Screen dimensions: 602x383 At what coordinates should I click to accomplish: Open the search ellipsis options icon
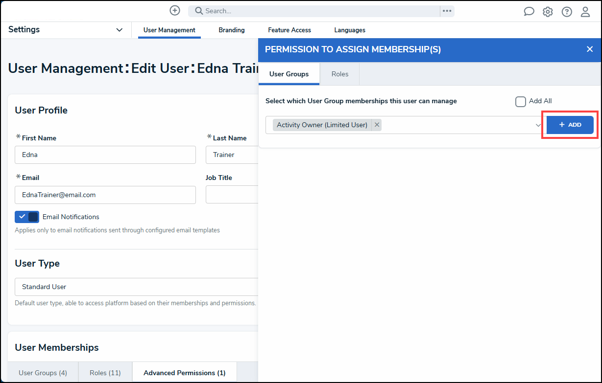(447, 11)
